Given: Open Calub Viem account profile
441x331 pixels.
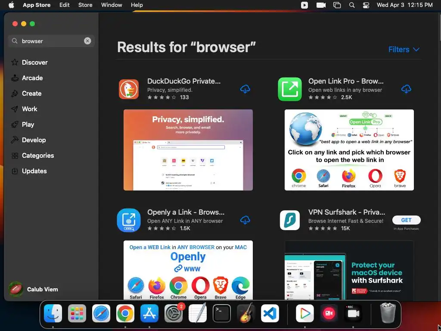Looking at the screenshot, I should pos(33,289).
